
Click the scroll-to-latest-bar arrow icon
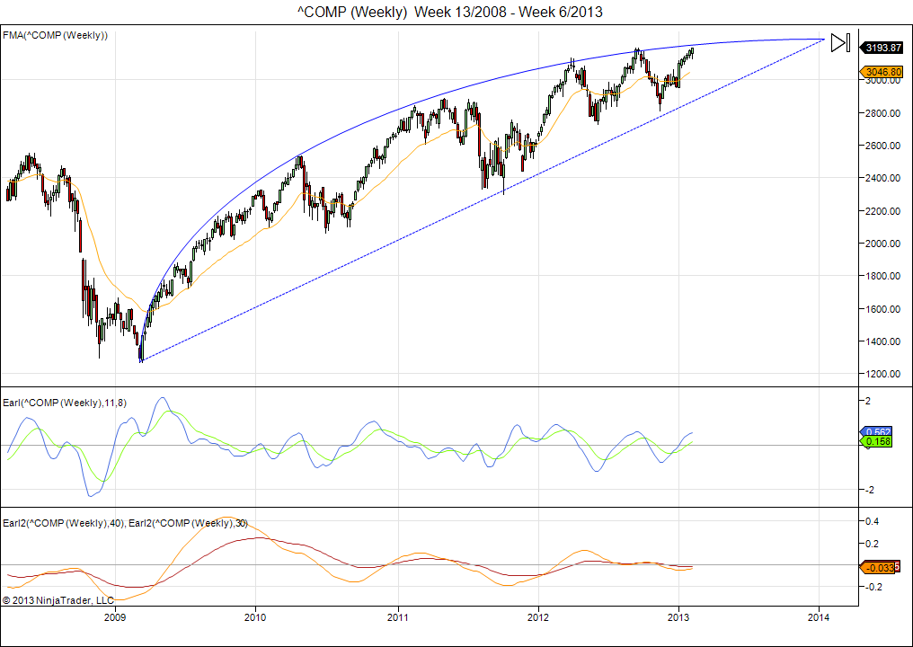(840, 43)
